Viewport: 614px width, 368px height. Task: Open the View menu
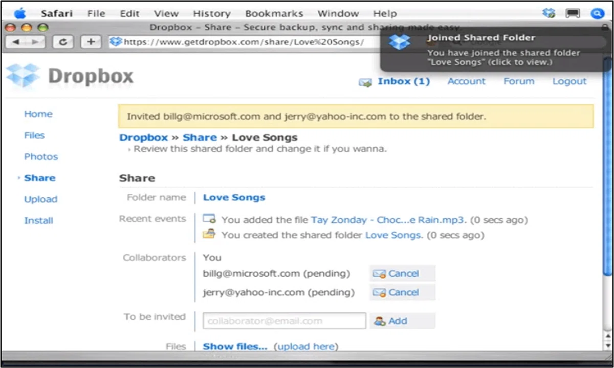tap(166, 14)
